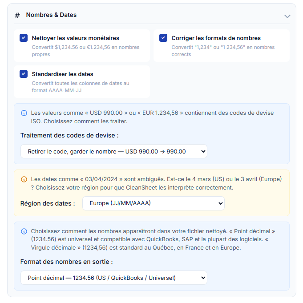Click the orange info icon in dates warning

click(x=24, y=179)
